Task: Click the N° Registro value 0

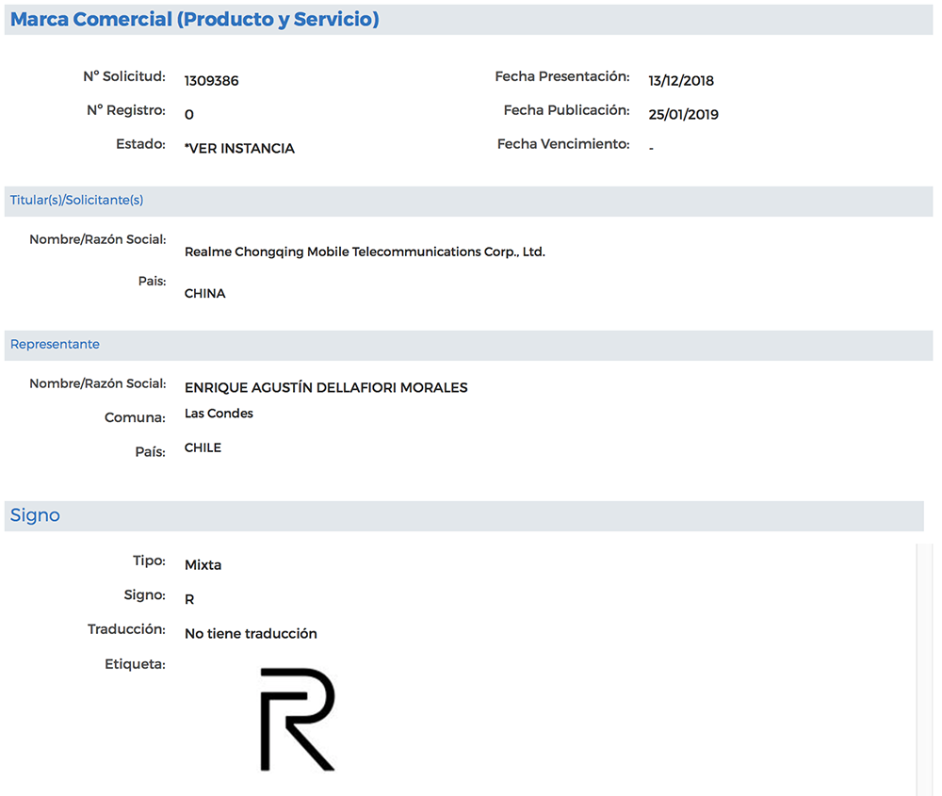Action: 189,114
